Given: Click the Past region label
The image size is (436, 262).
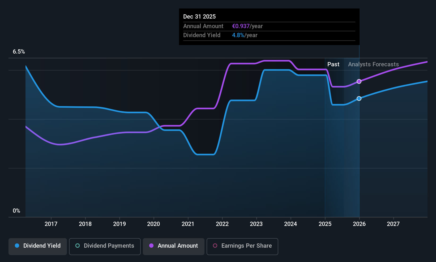Looking at the screenshot, I should point(333,64).
